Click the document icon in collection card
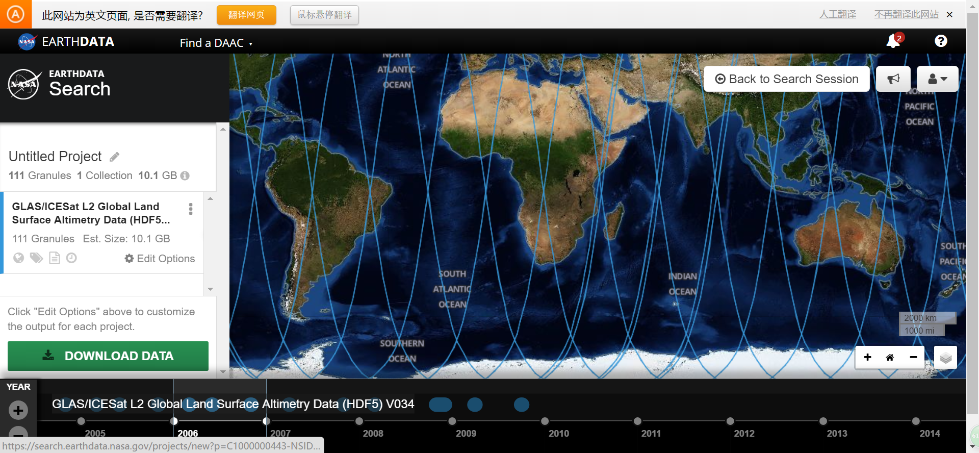The height and width of the screenshot is (453, 979). click(55, 258)
